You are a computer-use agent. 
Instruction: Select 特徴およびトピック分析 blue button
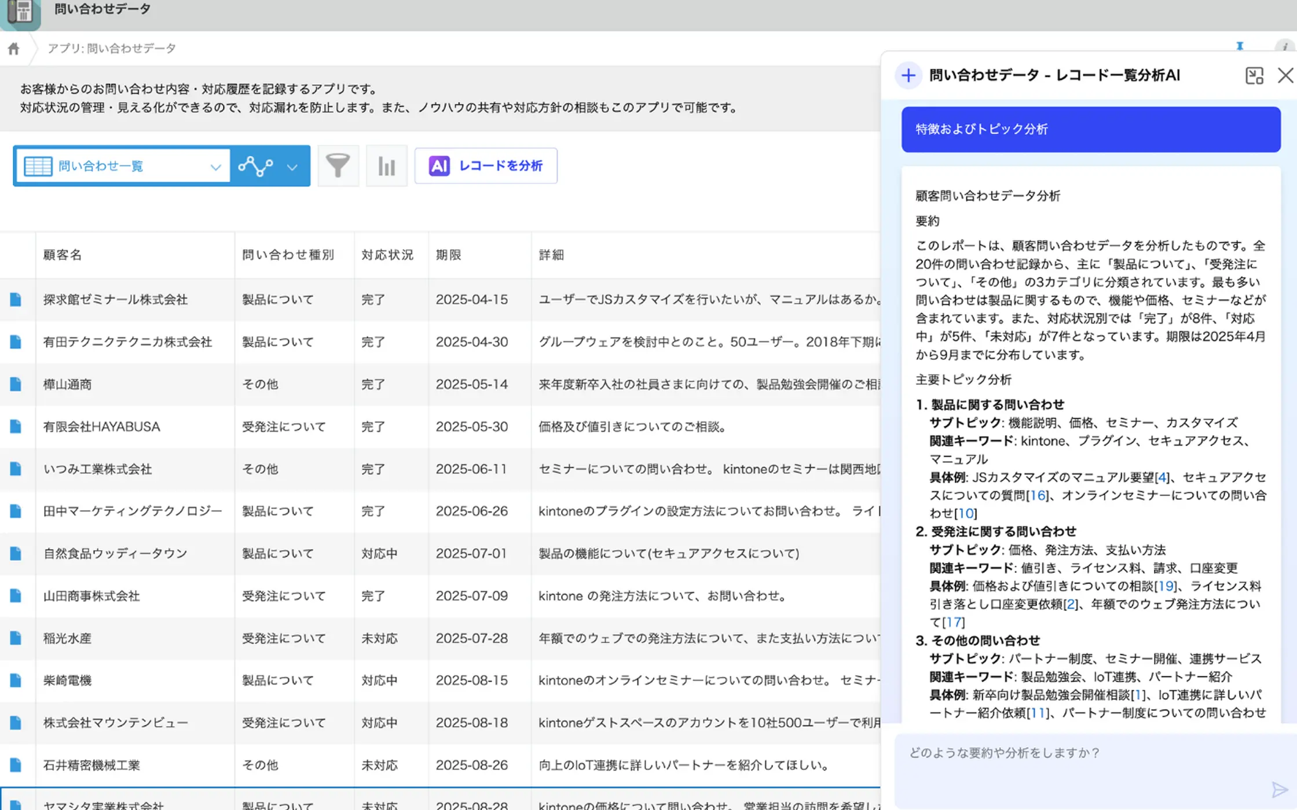click(x=1090, y=130)
